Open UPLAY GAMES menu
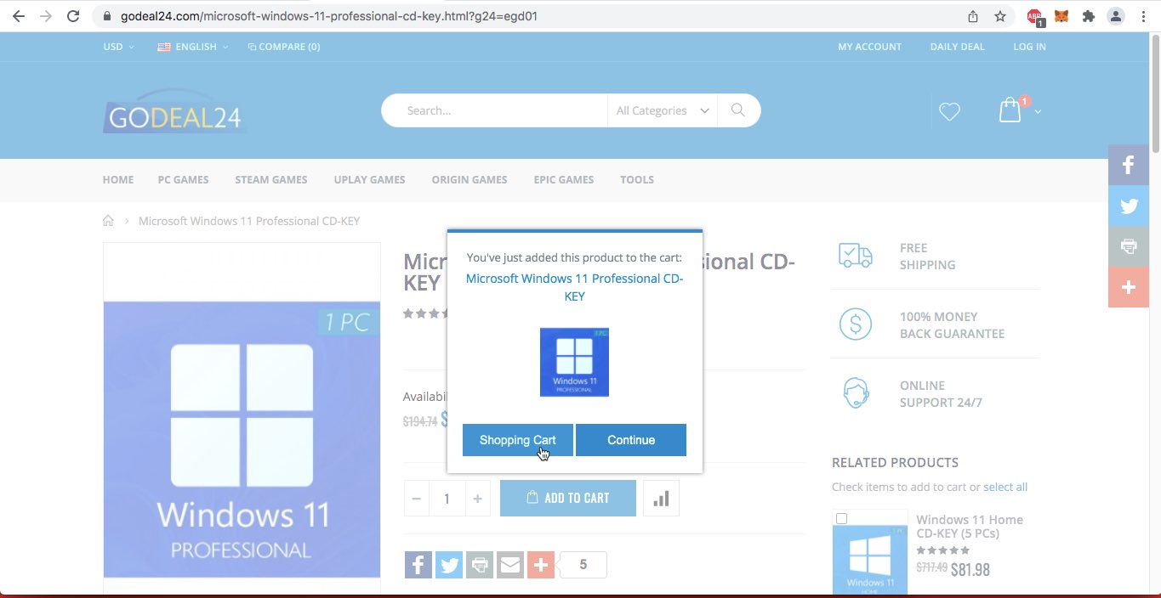Viewport: 1161px width, 598px height. coord(370,179)
